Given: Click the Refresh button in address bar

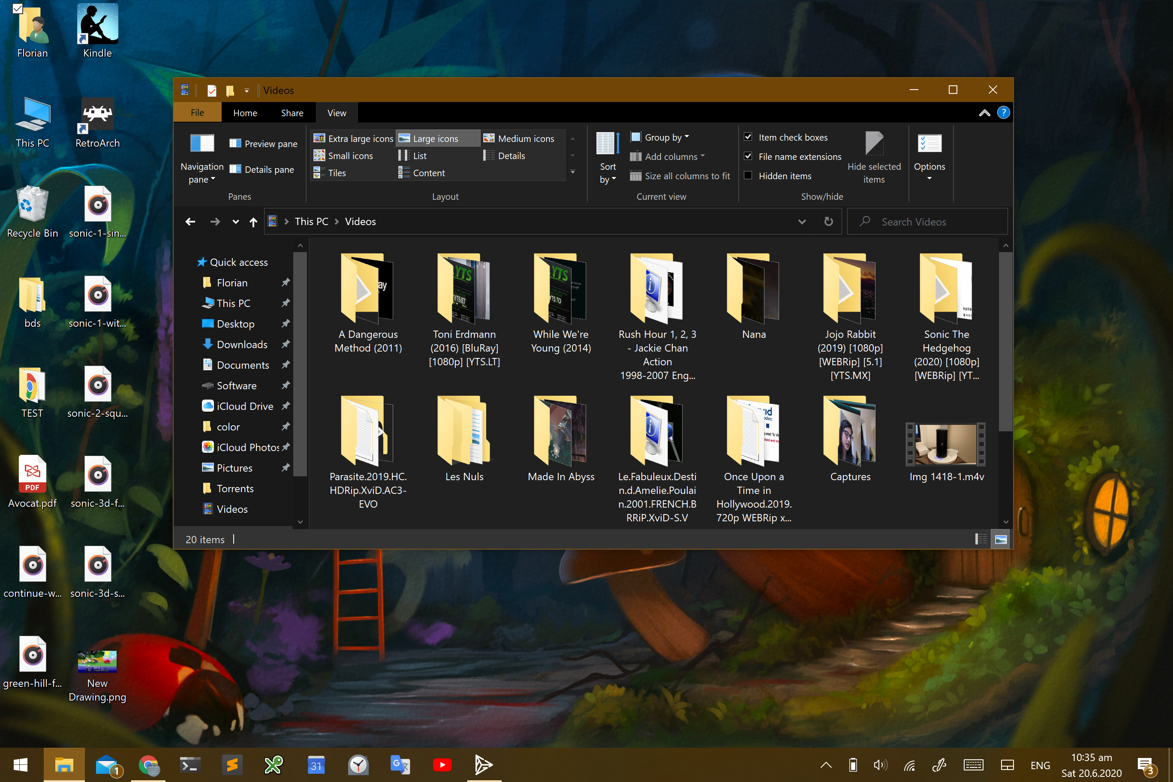Looking at the screenshot, I should (828, 221).
